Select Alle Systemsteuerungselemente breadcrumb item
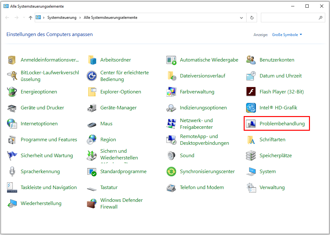This screenshot has height=235, width=330. click(x=110, y=18)
